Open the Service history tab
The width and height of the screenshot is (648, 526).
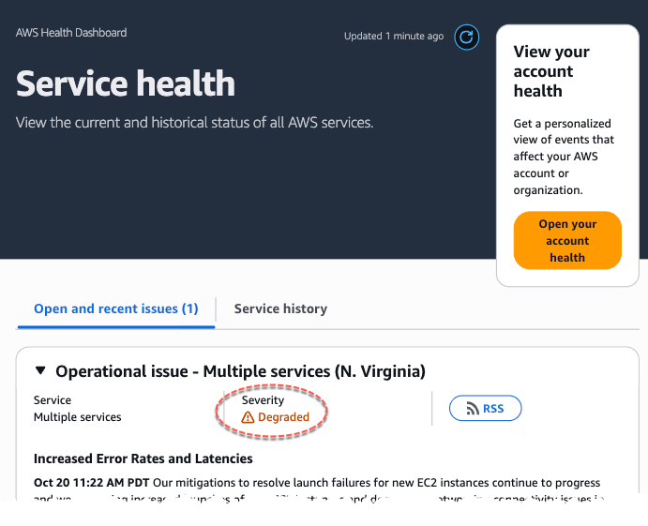point(280,308)
